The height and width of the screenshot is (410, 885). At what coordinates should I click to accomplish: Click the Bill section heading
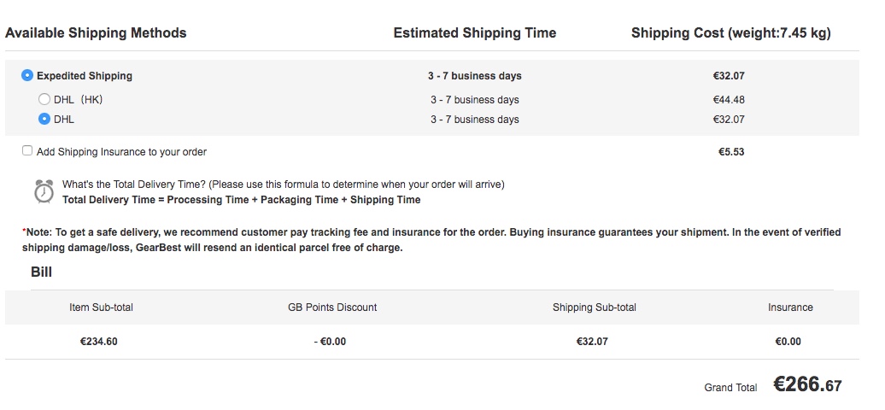pyautogui.click(x=41, y=272)
